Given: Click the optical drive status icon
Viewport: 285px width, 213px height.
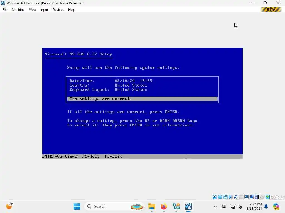Looking at the screenshot, I should point(220,197).
